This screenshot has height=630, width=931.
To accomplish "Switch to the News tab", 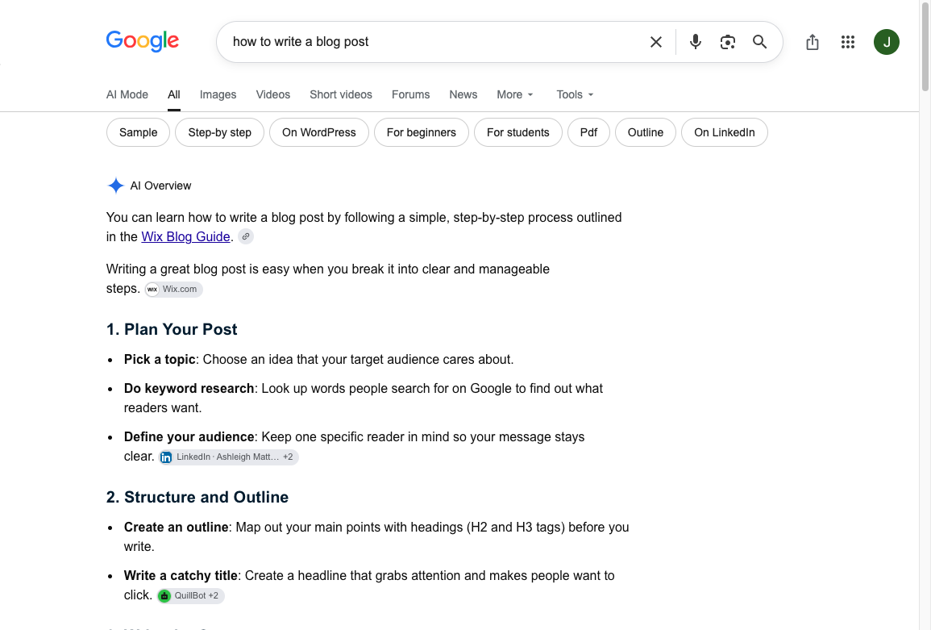I will click(x=463, y=94).
